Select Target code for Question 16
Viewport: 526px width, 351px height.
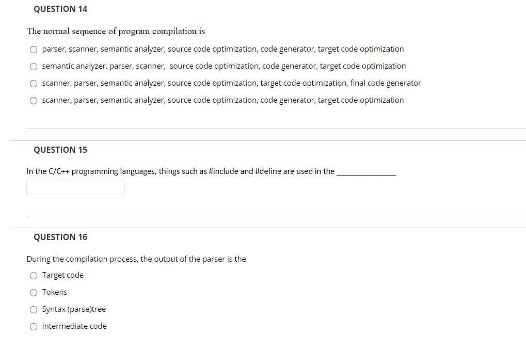34,275
